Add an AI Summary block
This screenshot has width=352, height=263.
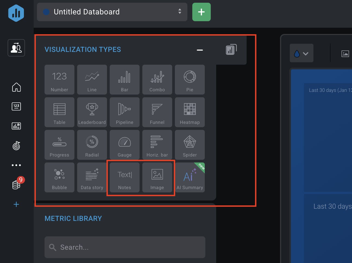190,177
